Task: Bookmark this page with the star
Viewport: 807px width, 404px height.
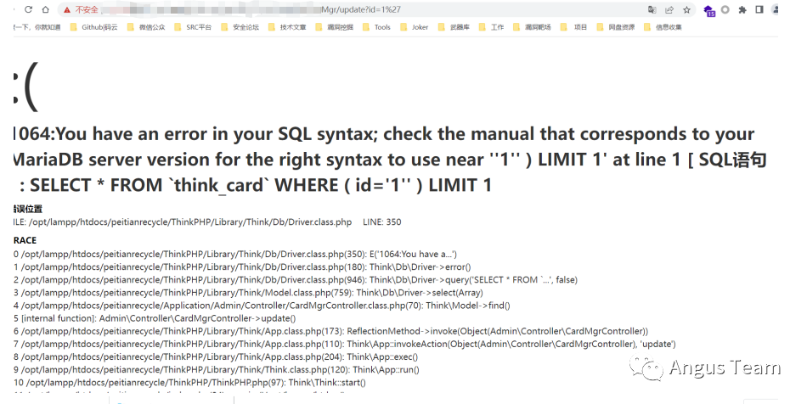Action: [x=686, y=10]
